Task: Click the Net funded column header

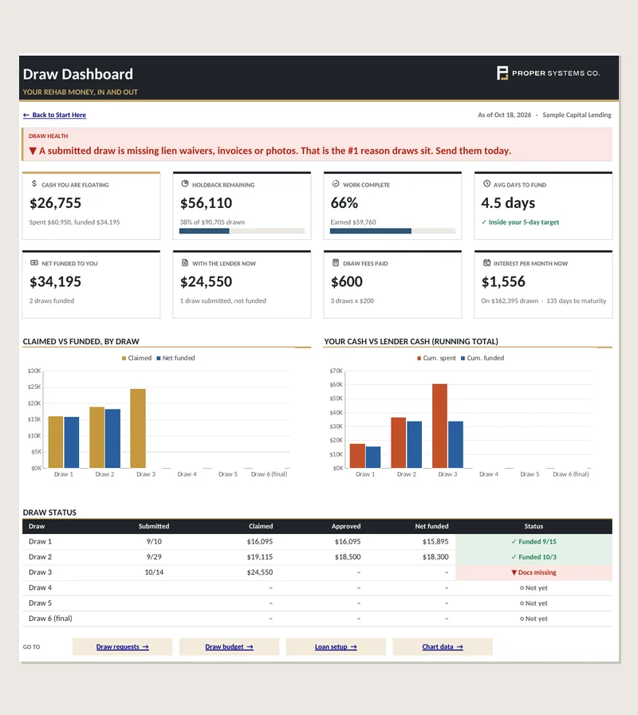Action: pos(431,526)
